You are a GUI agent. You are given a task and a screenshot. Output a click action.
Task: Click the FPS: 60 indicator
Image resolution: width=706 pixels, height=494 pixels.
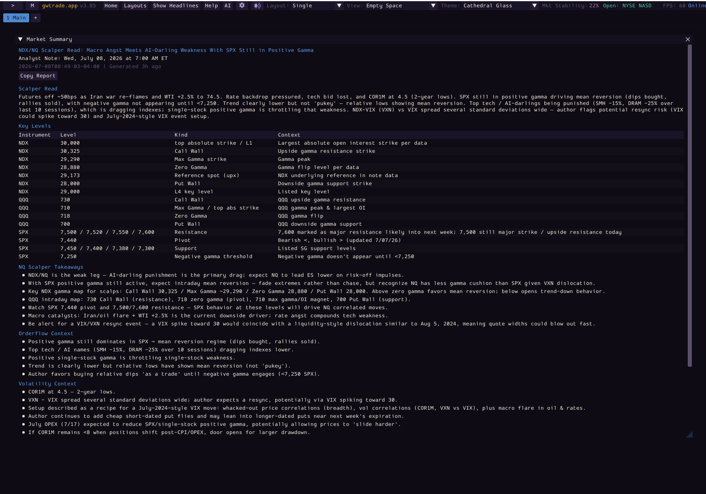(674, 6)
